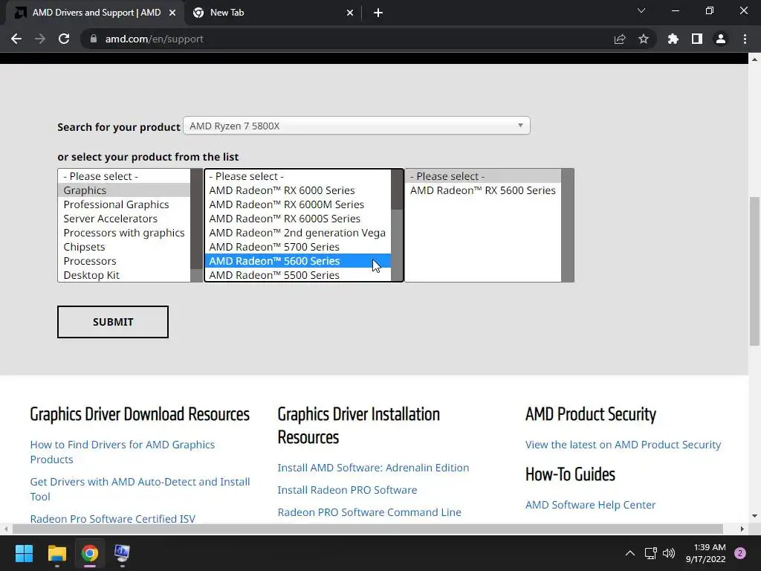
Task: Select Graphics in the product category list
Action: 124,190
